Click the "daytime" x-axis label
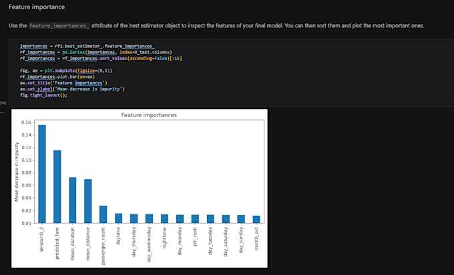This screenshot has height=275, width=454. (x=118, y=236)
